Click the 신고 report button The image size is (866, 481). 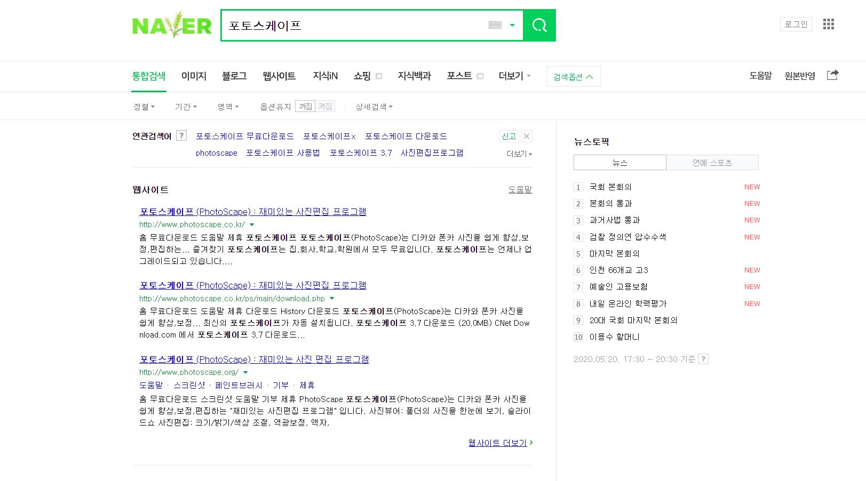509,136
